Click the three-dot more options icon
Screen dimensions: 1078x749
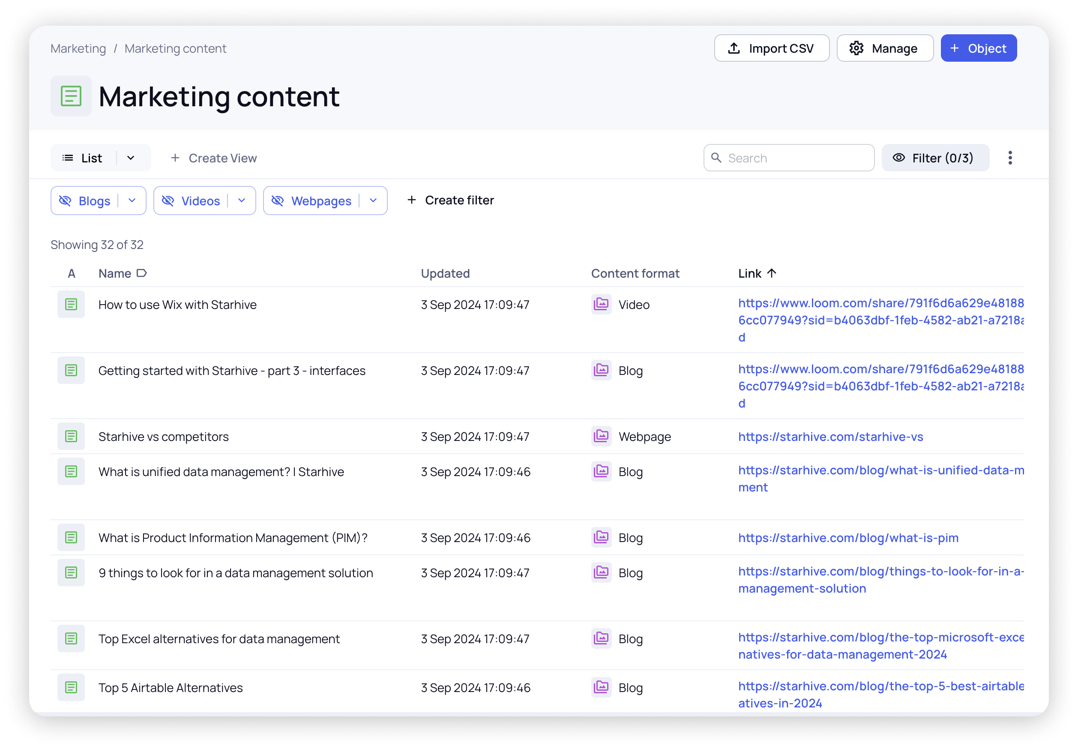click(x=1010, y=158)
